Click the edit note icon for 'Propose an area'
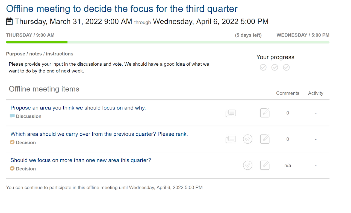 coord(265,113)
